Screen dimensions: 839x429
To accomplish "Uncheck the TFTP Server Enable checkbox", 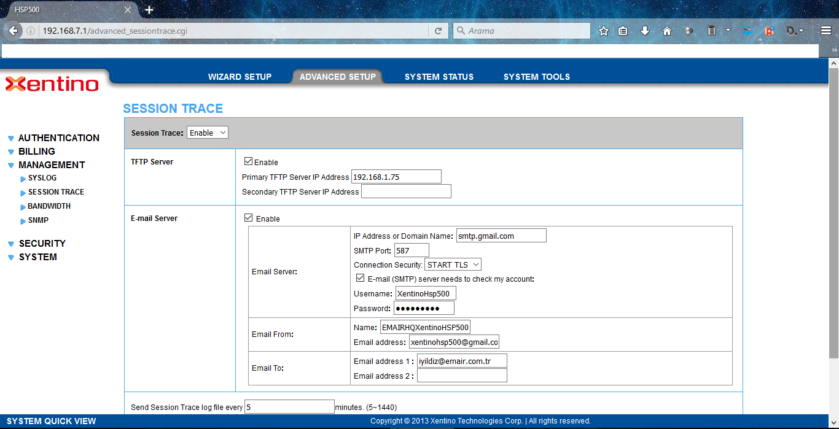I will point(248,162).
